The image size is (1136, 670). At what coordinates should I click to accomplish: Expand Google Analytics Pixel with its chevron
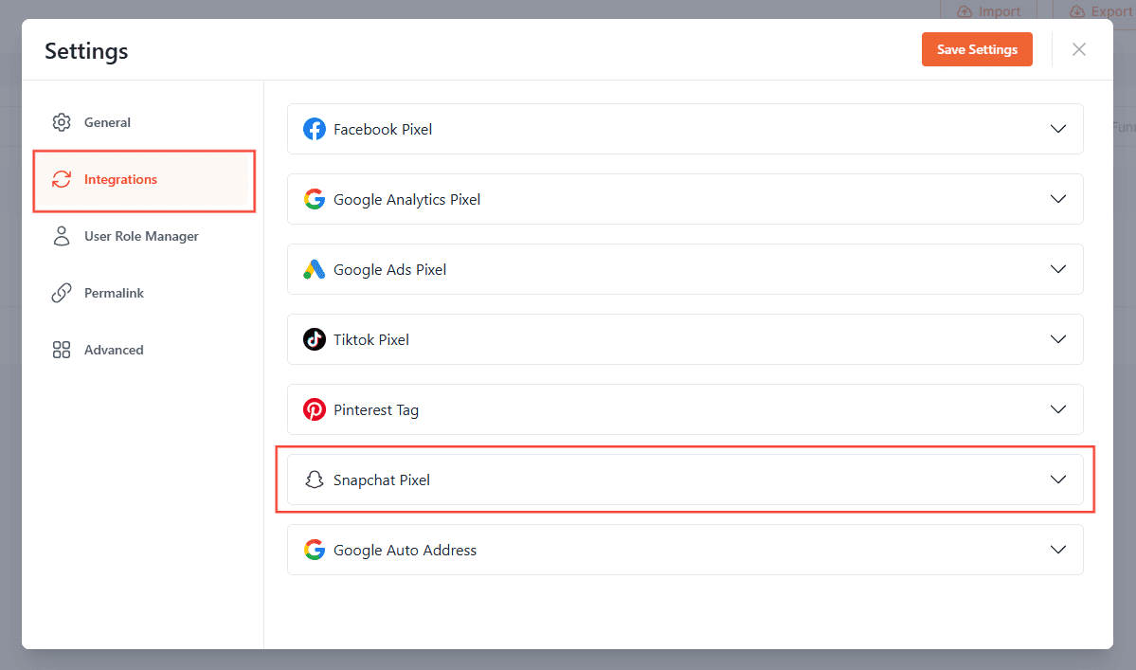click(1058, 199)
